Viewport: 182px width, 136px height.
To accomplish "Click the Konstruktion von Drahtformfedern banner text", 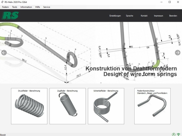I will pos(131,69).
